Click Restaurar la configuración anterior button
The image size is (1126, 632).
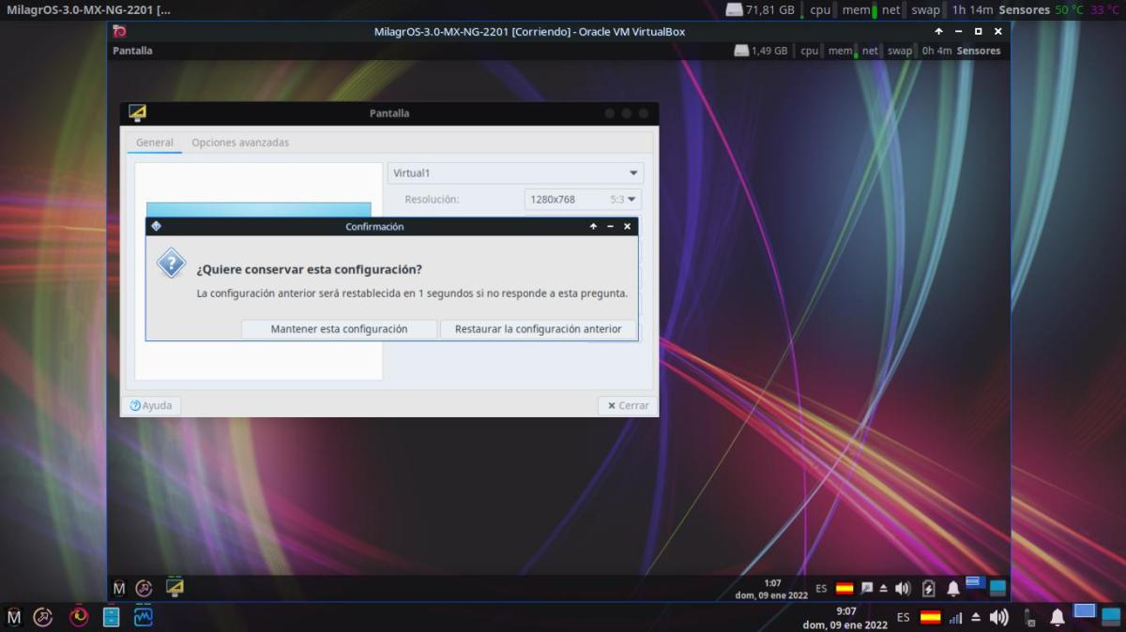(x=538, y=329)
